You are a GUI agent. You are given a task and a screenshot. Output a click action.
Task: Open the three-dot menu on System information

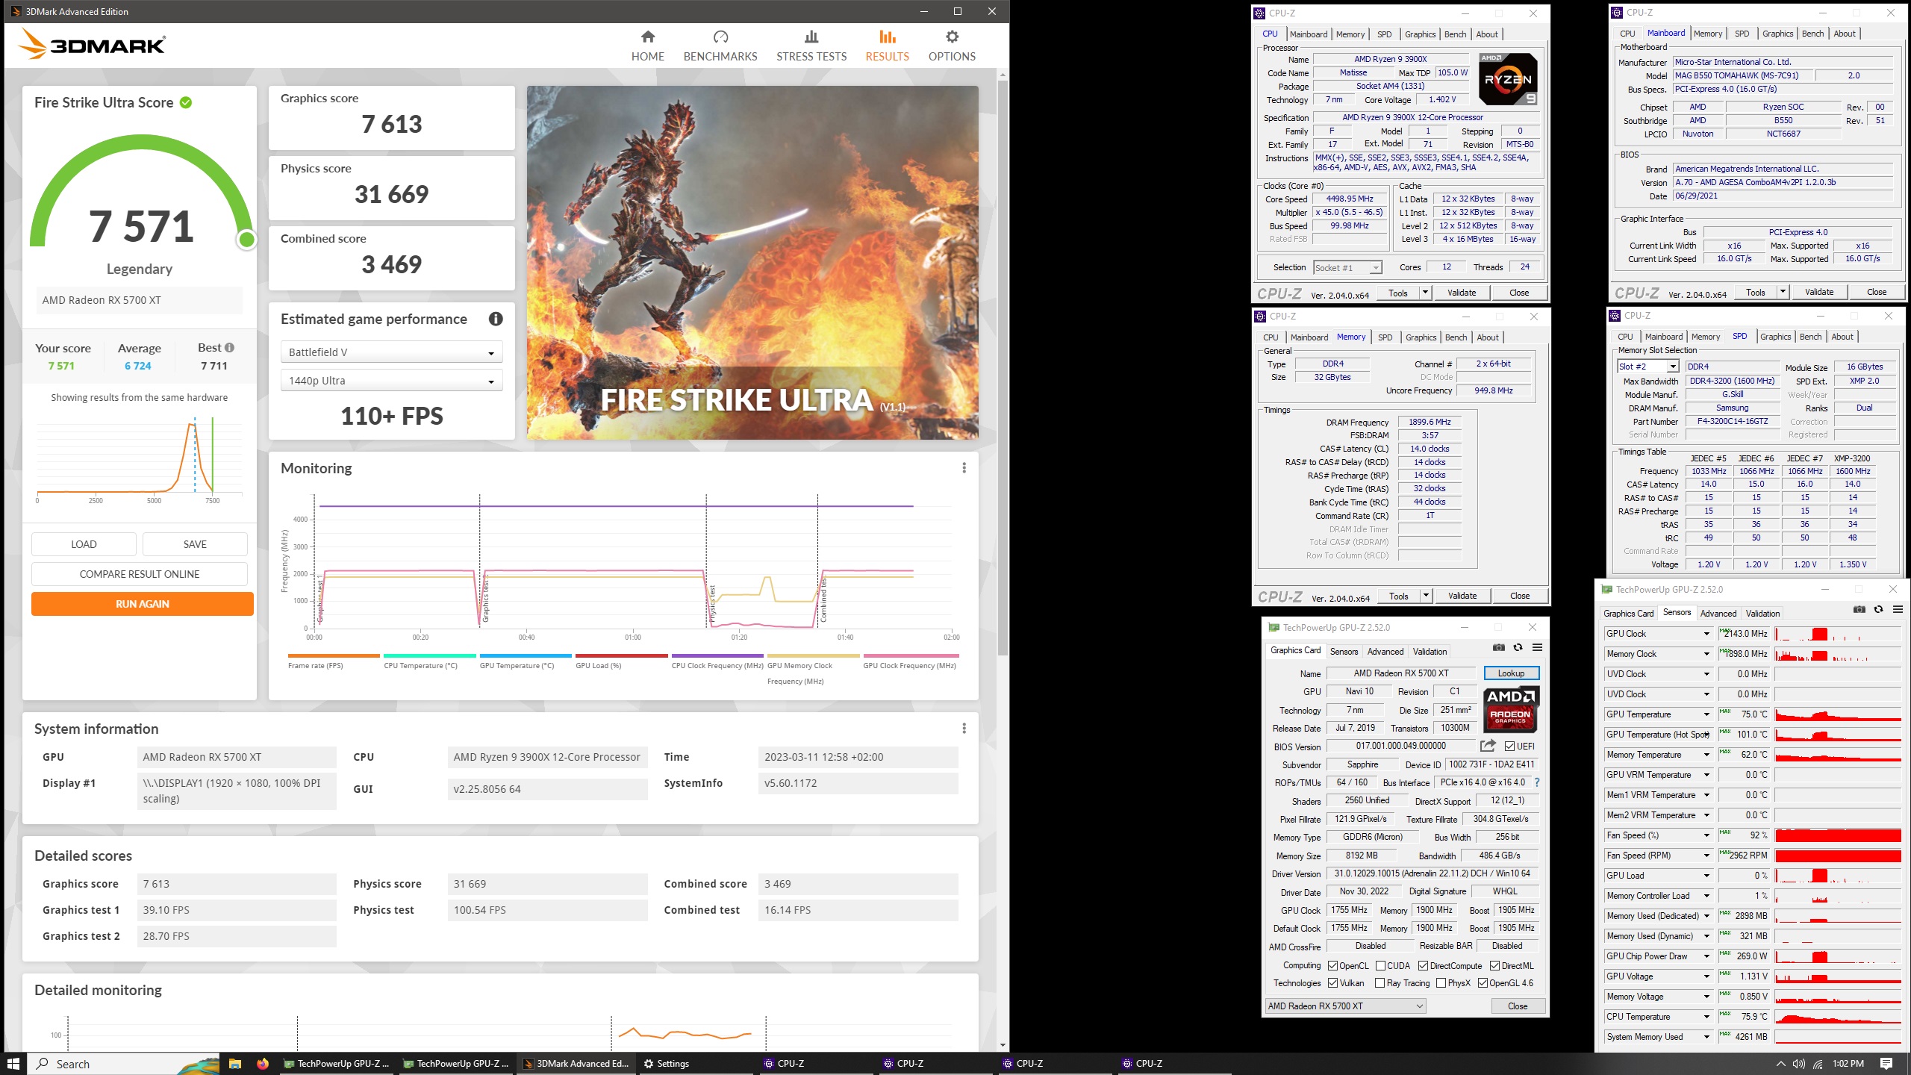(964, 728)
